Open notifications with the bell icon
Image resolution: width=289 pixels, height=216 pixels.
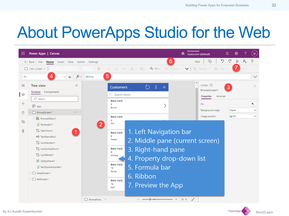227,53
